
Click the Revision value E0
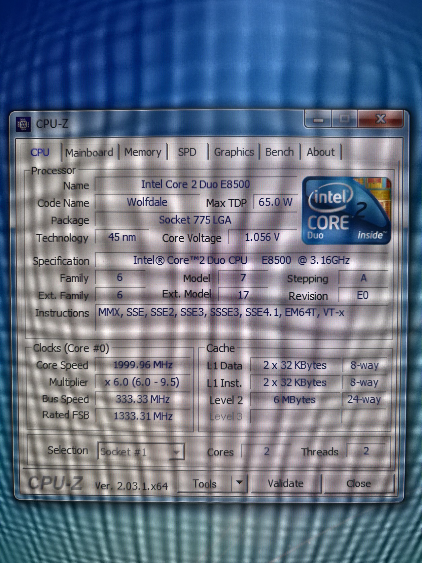click(x=363, y=295)
